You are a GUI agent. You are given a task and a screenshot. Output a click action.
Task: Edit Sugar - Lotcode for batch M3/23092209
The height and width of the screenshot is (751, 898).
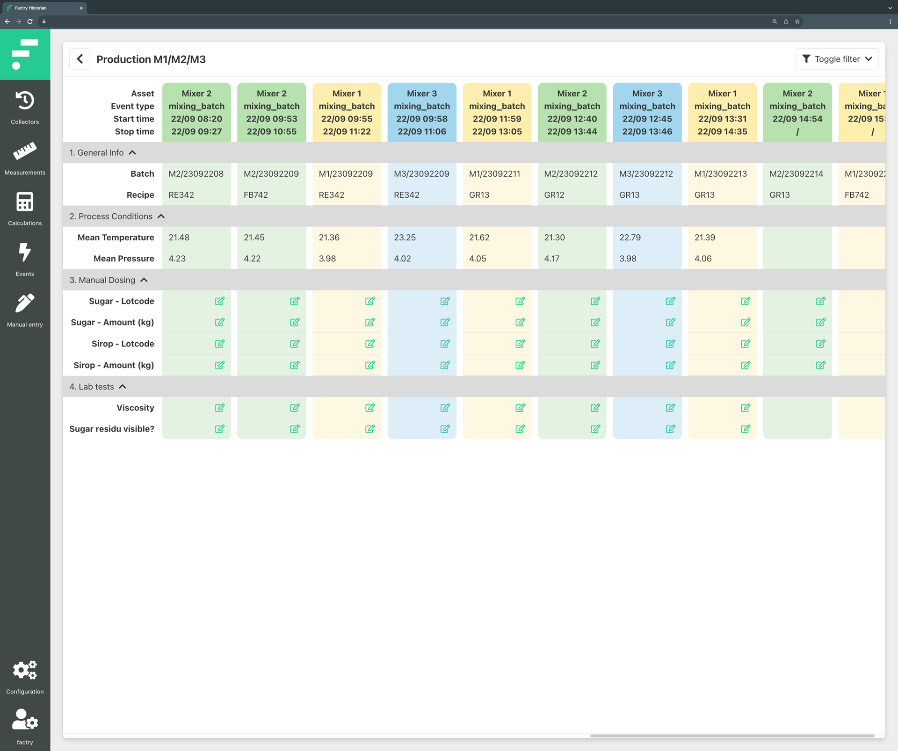pos(445,301)
